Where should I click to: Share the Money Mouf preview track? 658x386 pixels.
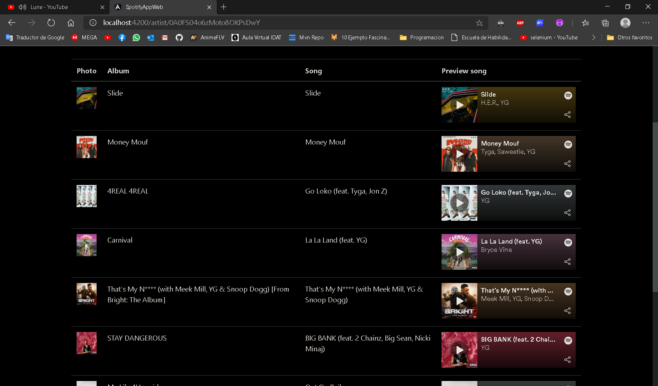(567, 163)
